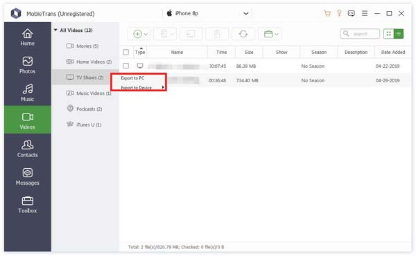Open the briefcase tools dropdown arrow
Image resolution: width=416 pixels, height=256 pixels.
[277, 34]
